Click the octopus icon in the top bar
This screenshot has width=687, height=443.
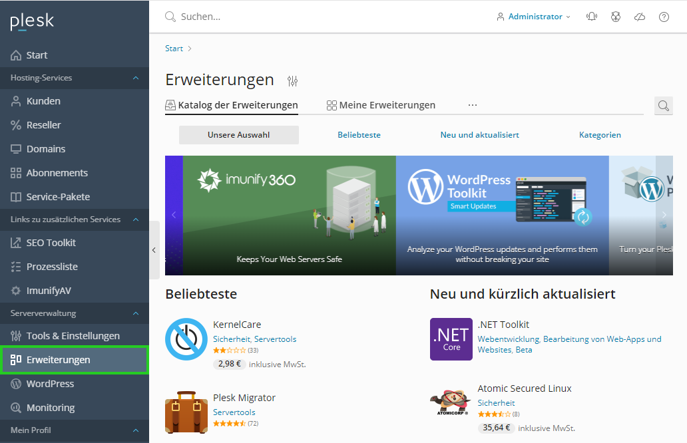point(616,17)
